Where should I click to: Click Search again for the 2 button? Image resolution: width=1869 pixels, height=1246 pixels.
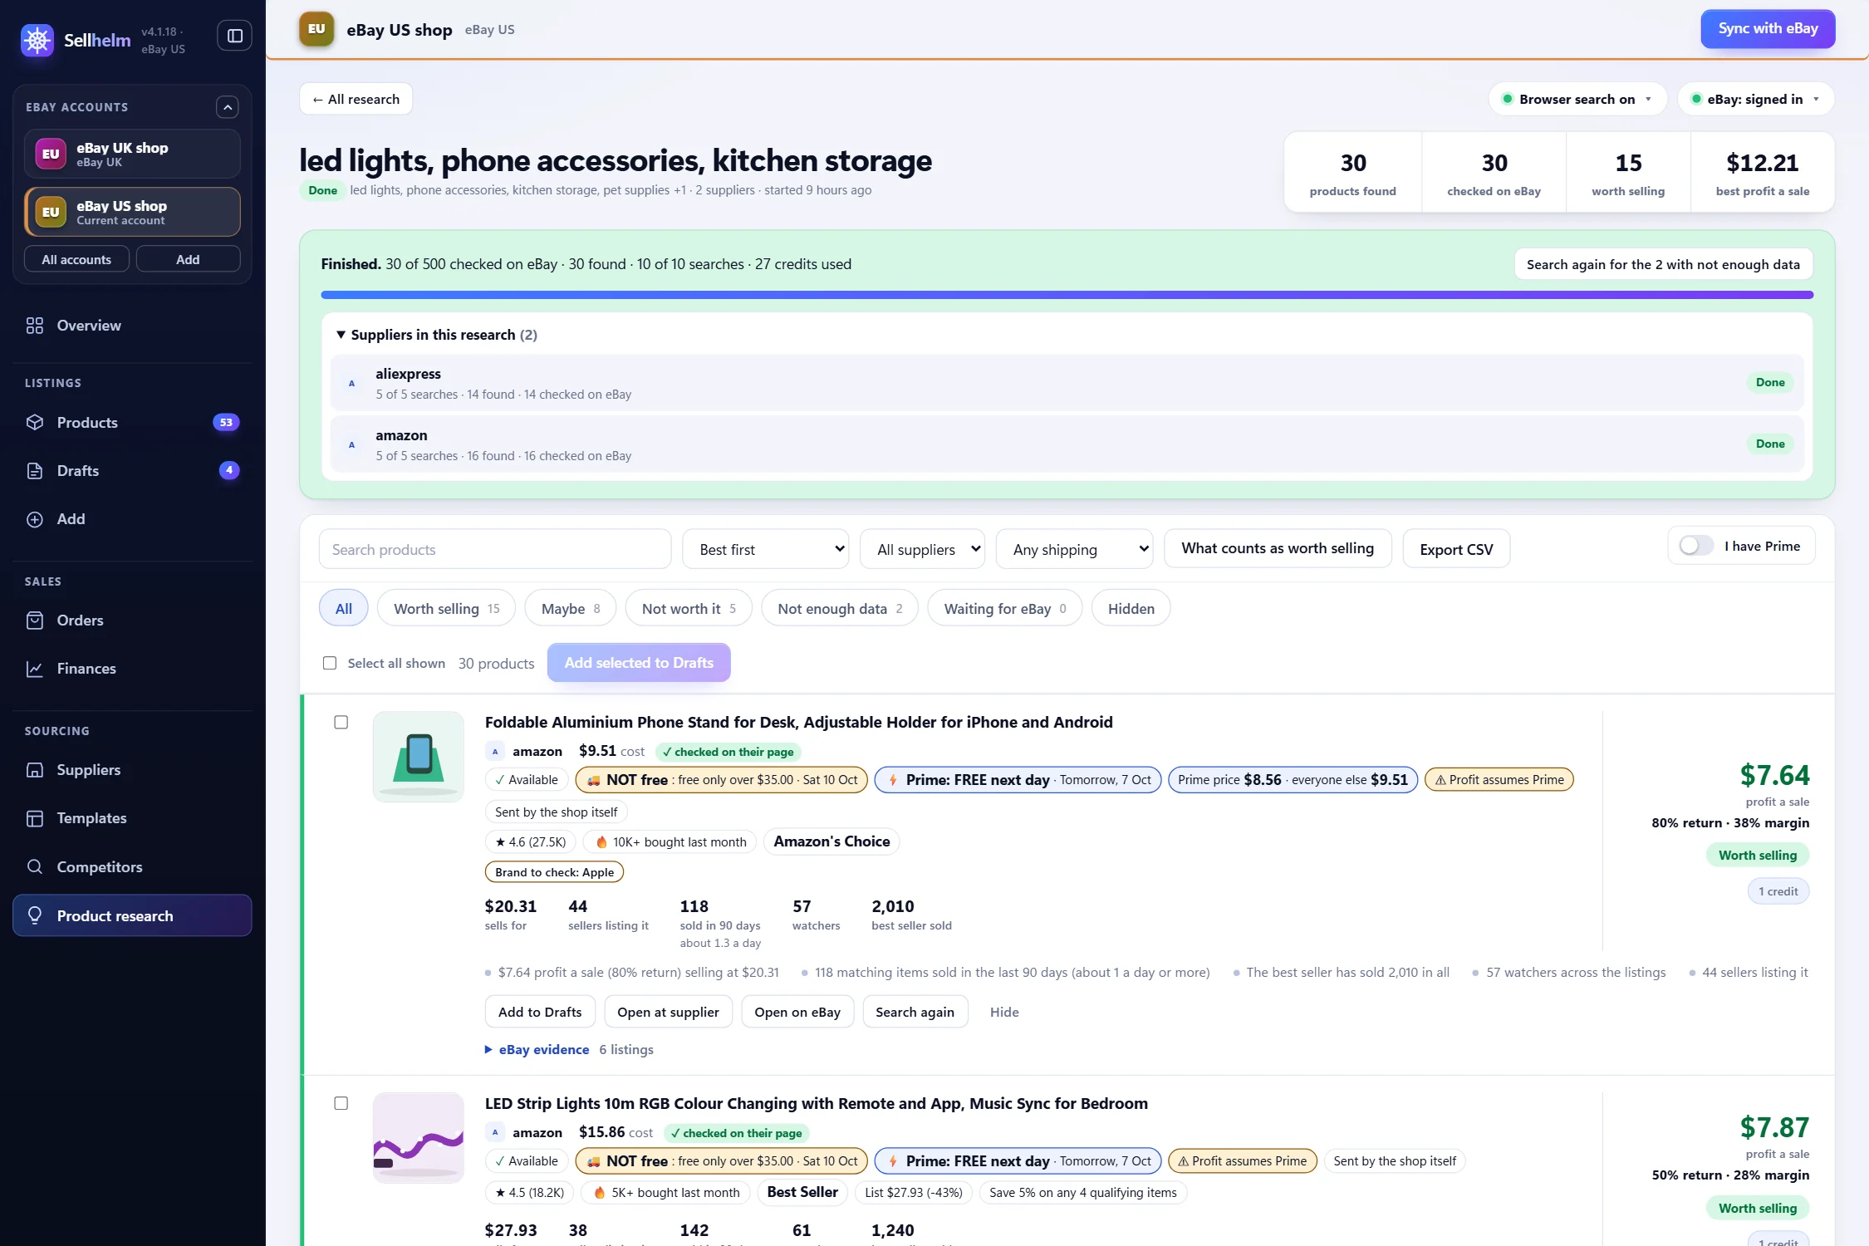point(1663,264)
